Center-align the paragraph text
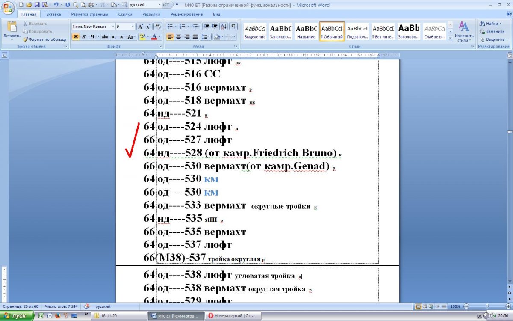513x321 pixels. 178,37
